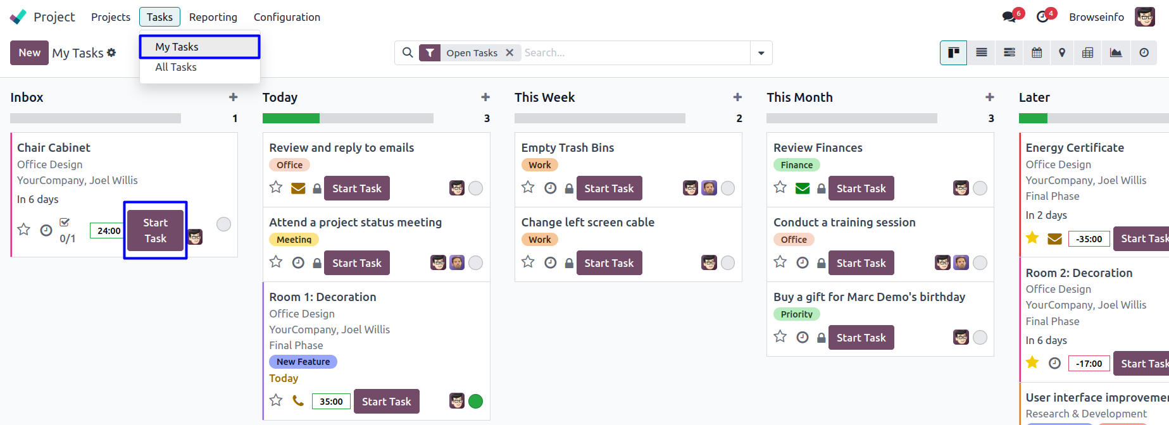Open the conversations chat icon
This screenshot has height=425, width=1169.
click(1009, 17)
